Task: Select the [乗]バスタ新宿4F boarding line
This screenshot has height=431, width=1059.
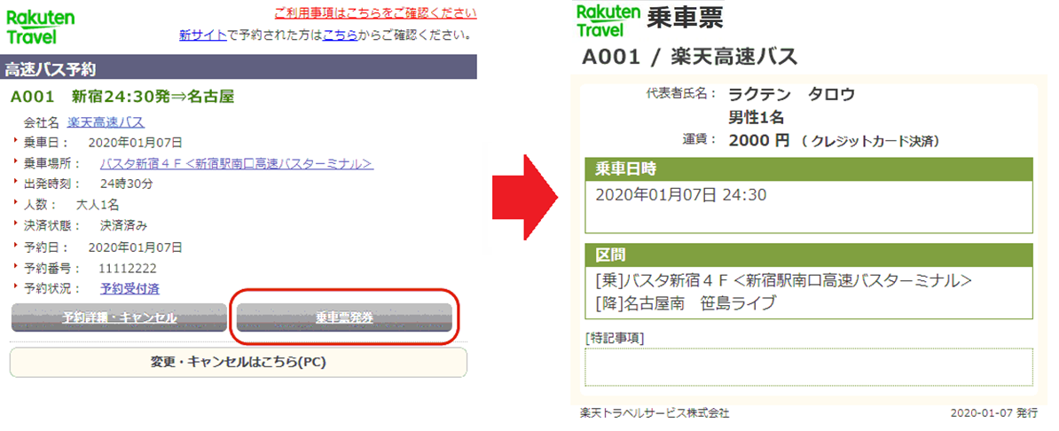Action: point(783,281)
